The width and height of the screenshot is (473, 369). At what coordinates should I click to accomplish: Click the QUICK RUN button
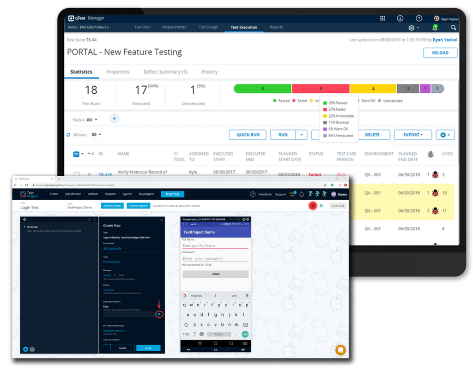pyautogui.click(x=248, y=135)
